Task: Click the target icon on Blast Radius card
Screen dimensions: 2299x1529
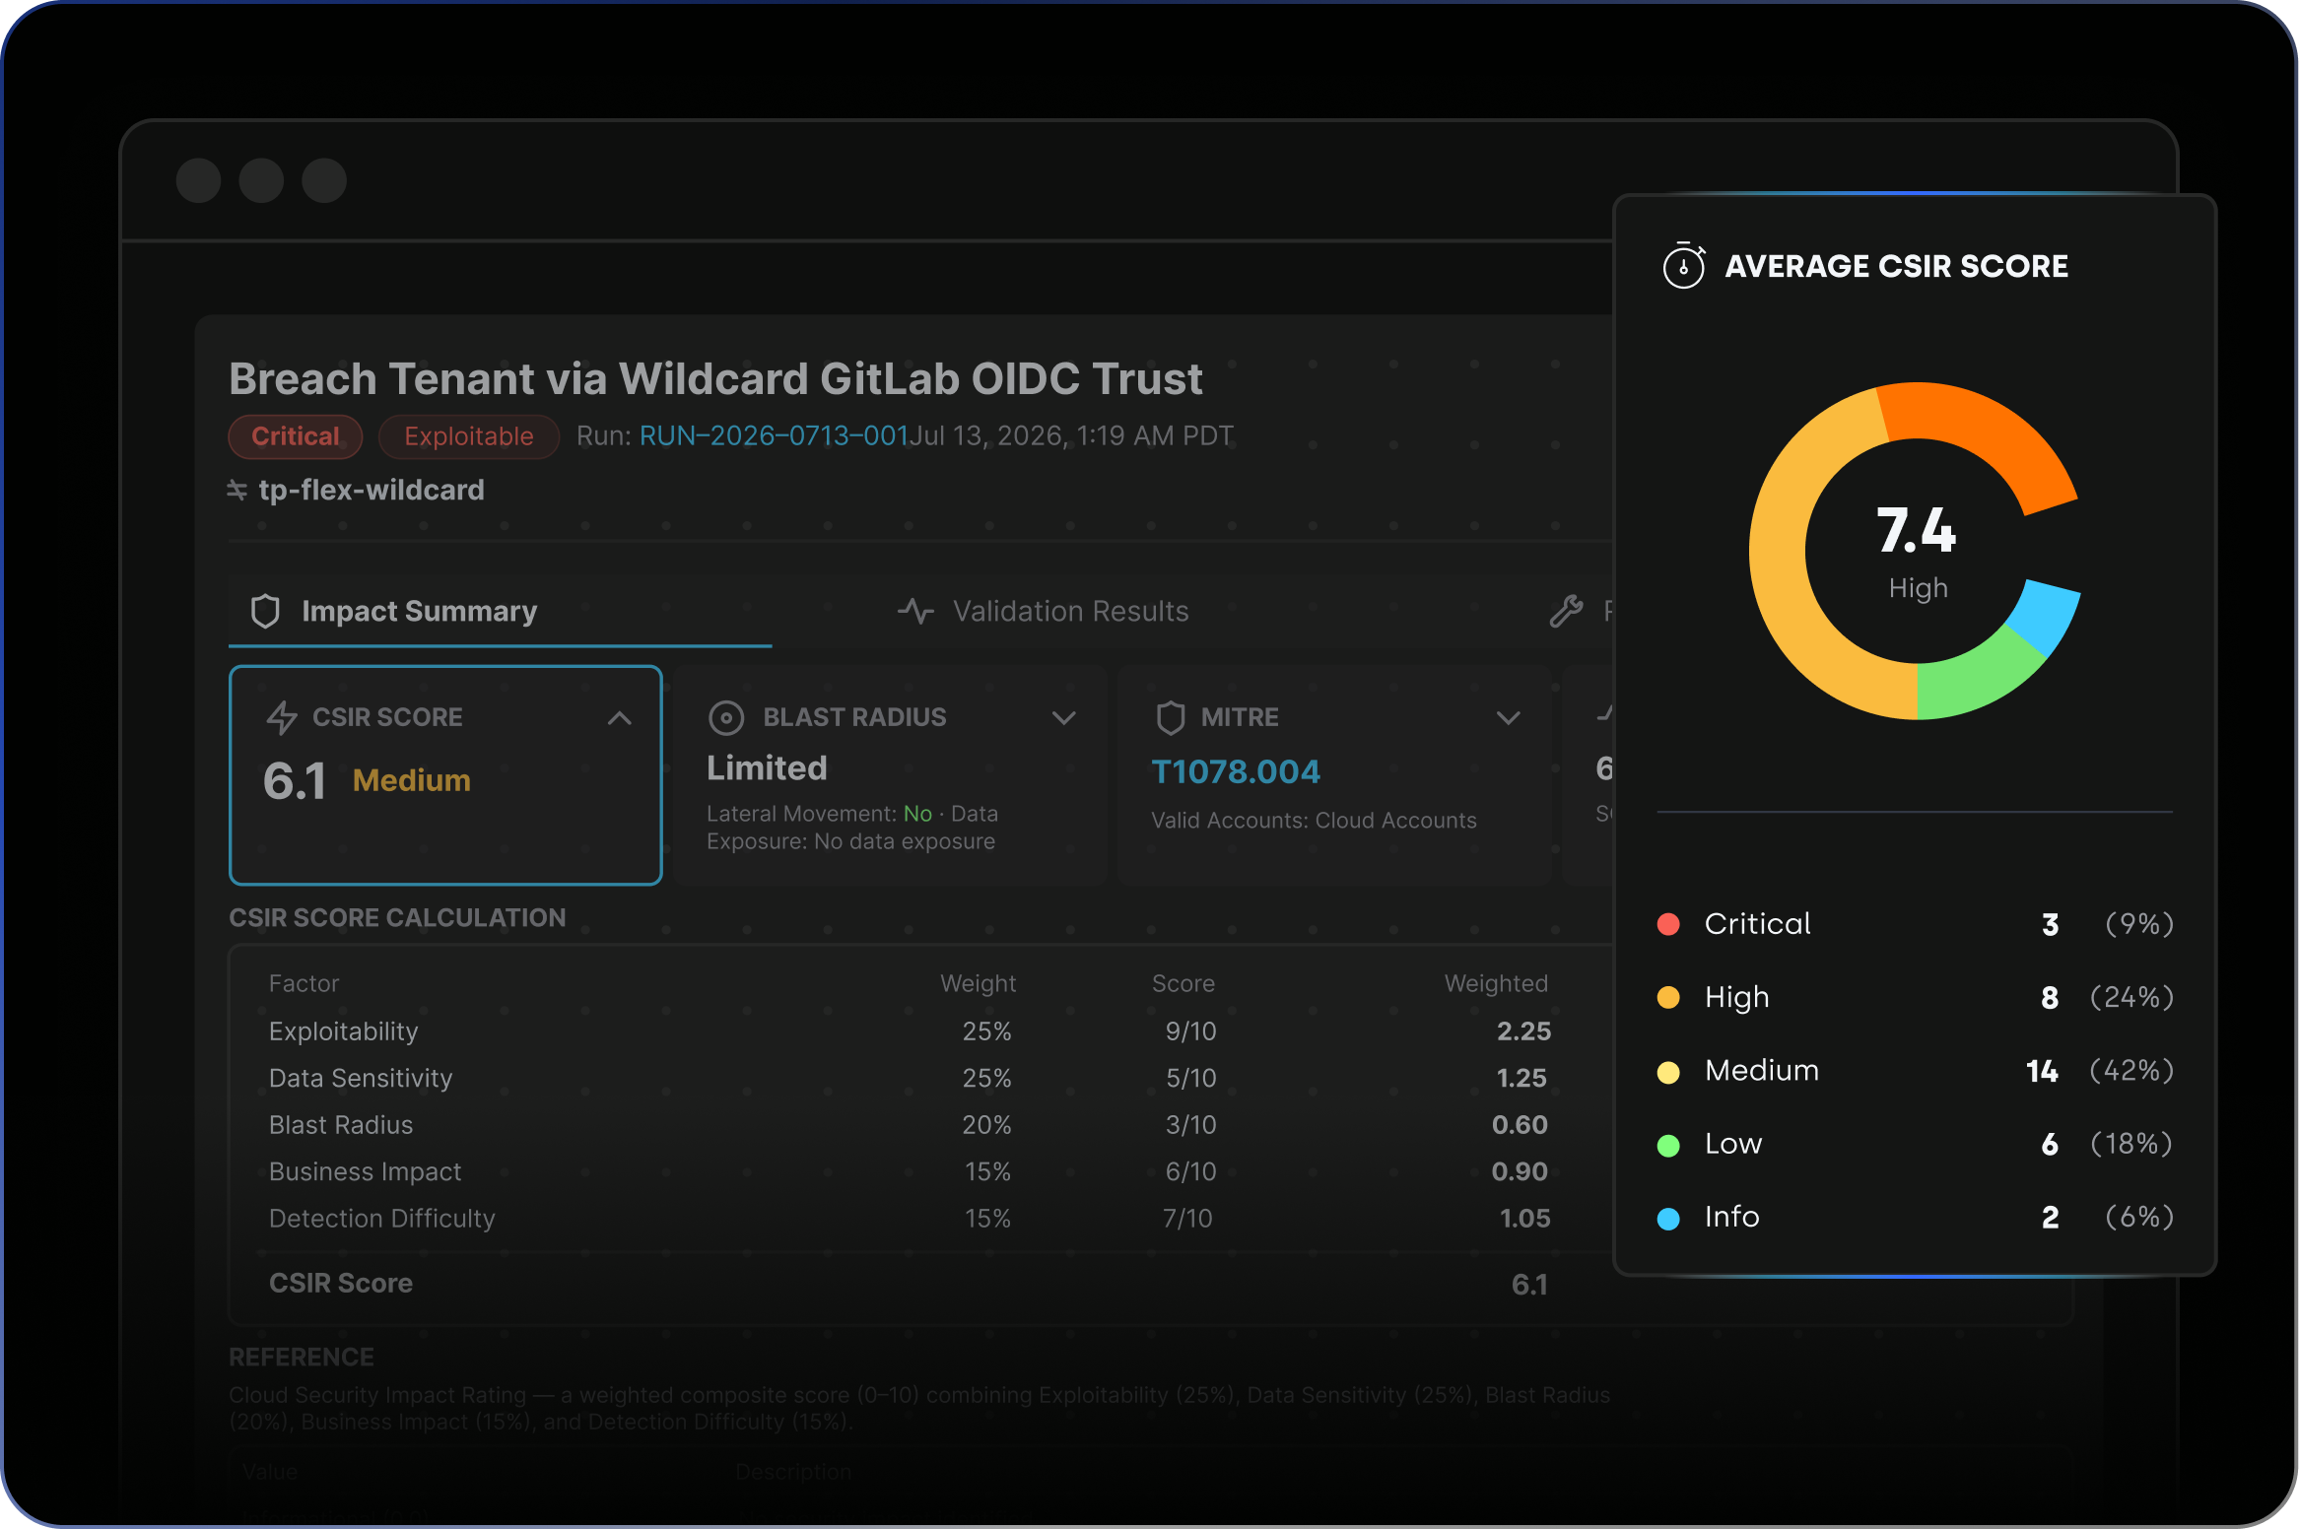Action: 726,717
